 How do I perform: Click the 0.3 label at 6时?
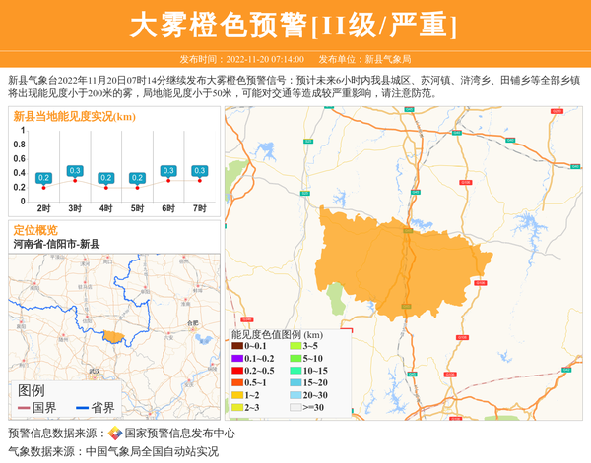pos(168,171)
